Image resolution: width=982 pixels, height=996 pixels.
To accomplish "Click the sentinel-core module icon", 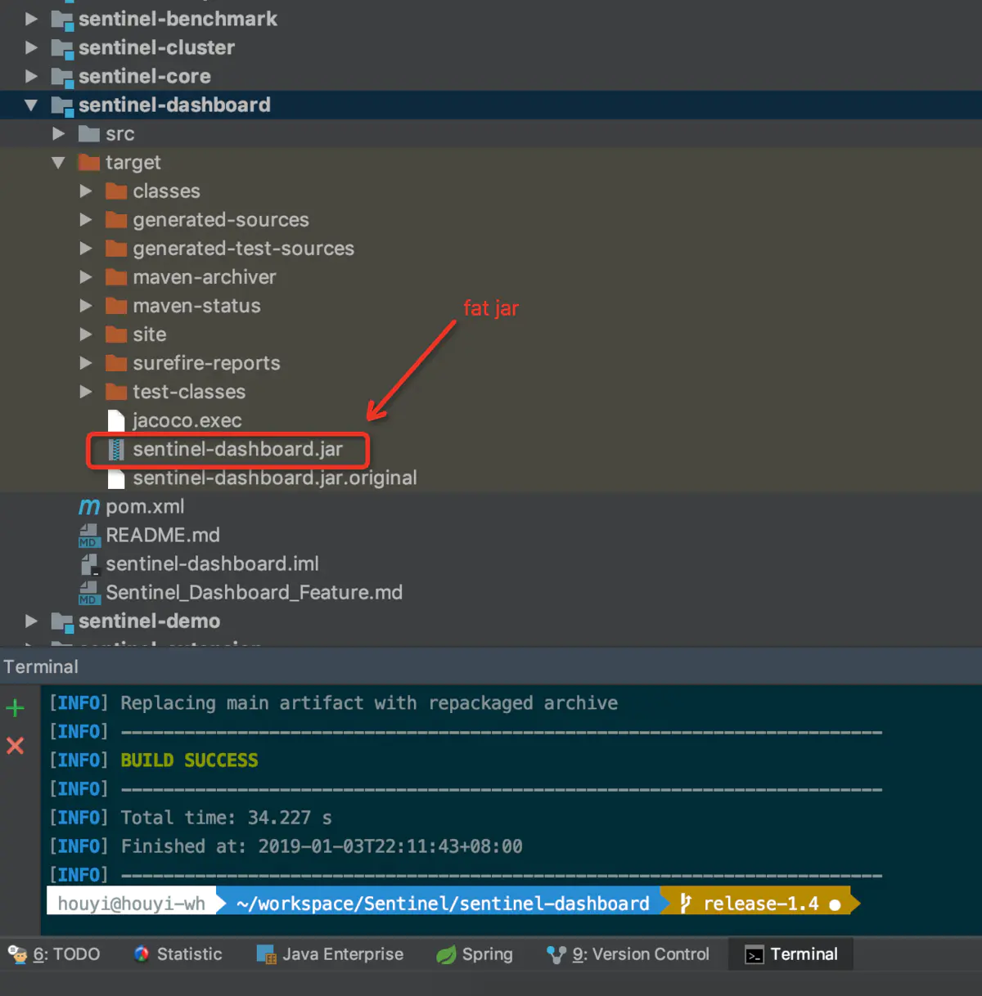I will [x=62, y=77].
